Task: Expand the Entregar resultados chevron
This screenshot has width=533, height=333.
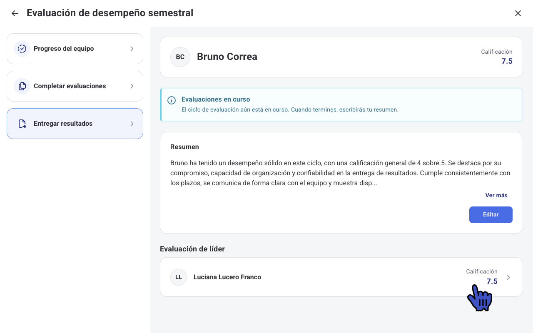Action: (132, 124)
